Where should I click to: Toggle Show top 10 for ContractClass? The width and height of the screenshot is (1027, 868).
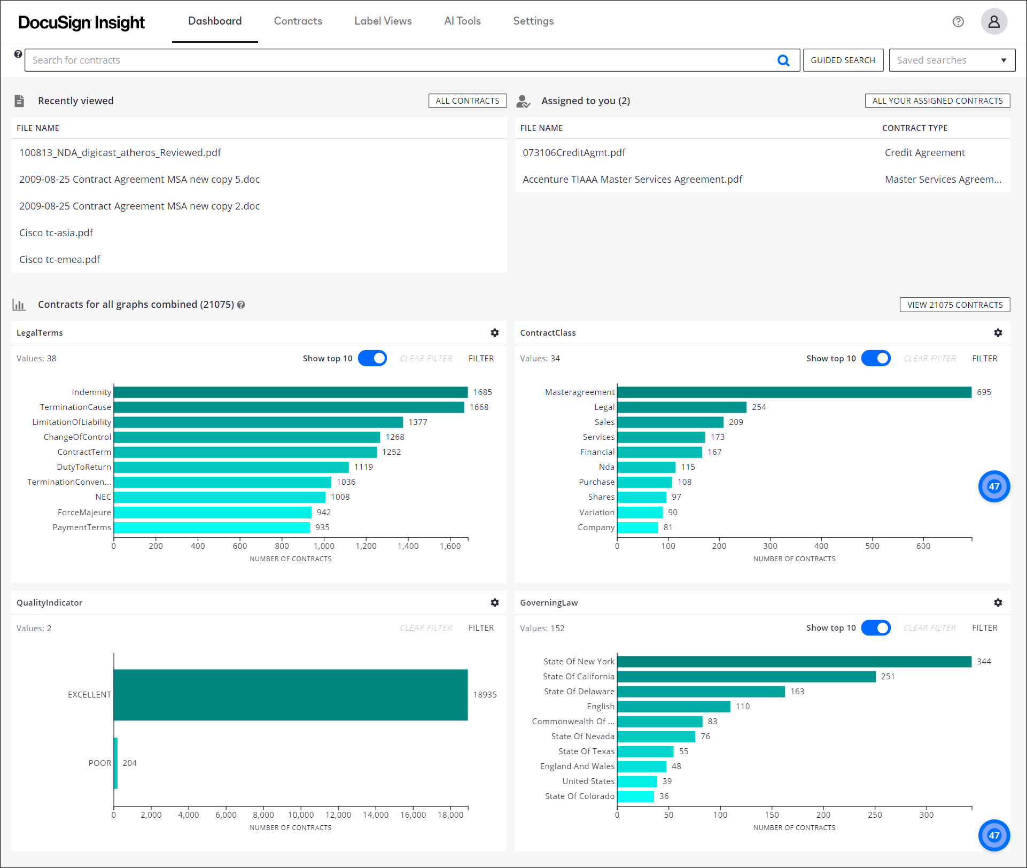point(876,358)
